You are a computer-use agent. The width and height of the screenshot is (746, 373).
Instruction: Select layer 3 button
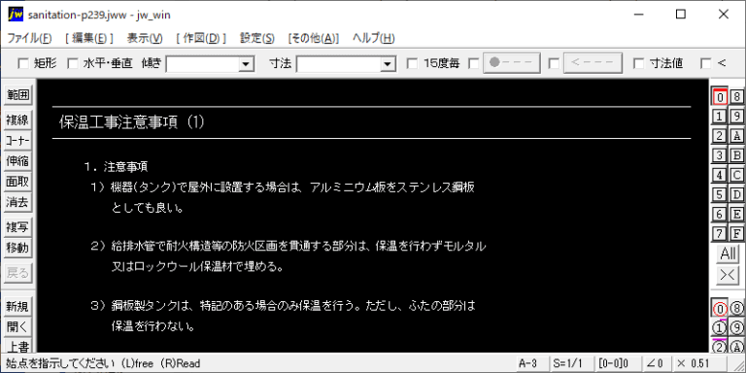[x=720, y=155]
